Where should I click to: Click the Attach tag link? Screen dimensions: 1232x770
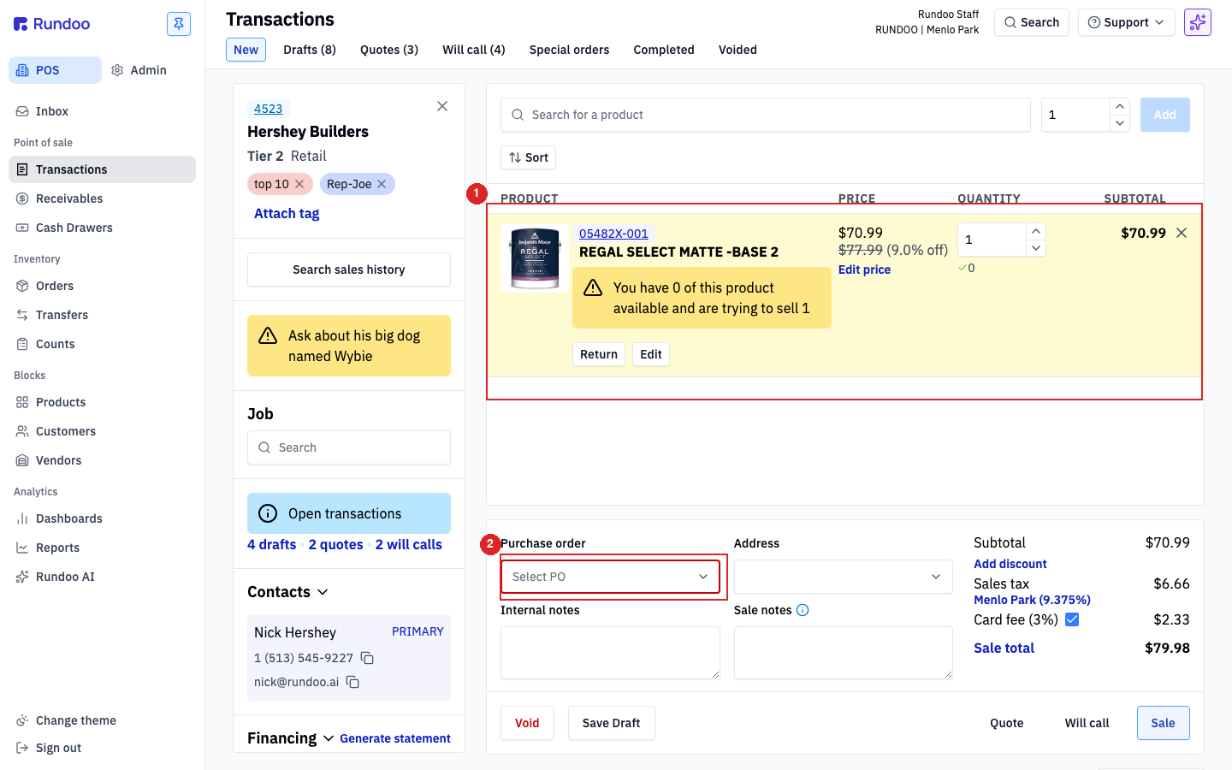pyautogui.click(x=287, y=214)
